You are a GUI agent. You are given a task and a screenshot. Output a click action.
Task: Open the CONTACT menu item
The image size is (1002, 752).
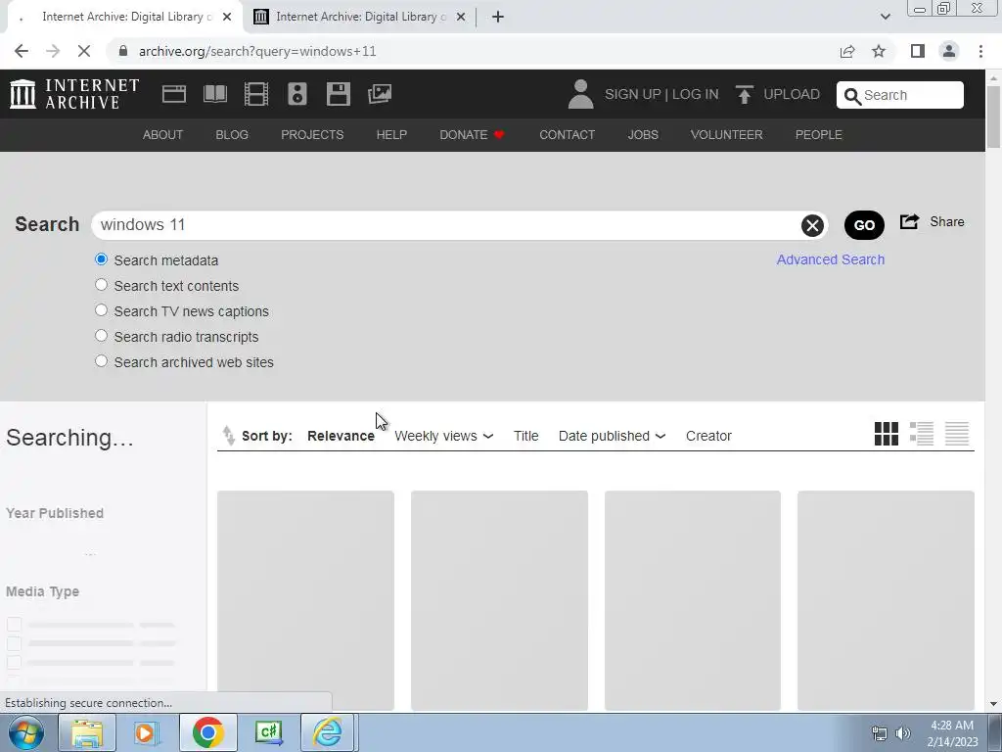[567, 135]
